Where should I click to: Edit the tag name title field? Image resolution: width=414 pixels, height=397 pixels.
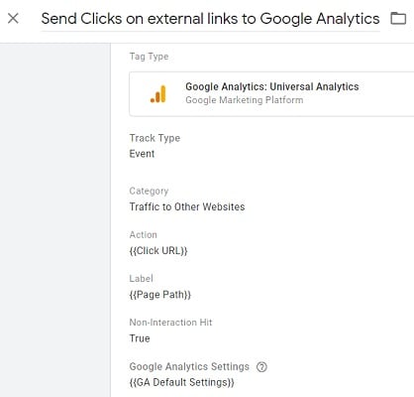[x=210, y=19]
